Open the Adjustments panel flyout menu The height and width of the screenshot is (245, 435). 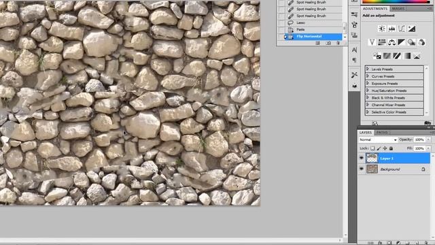[x=430, y=9]
